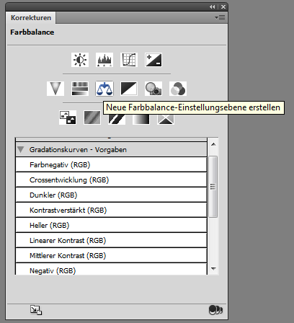
Task: Click the presets list scroll-down arrow
Action: tap(213, 269)
